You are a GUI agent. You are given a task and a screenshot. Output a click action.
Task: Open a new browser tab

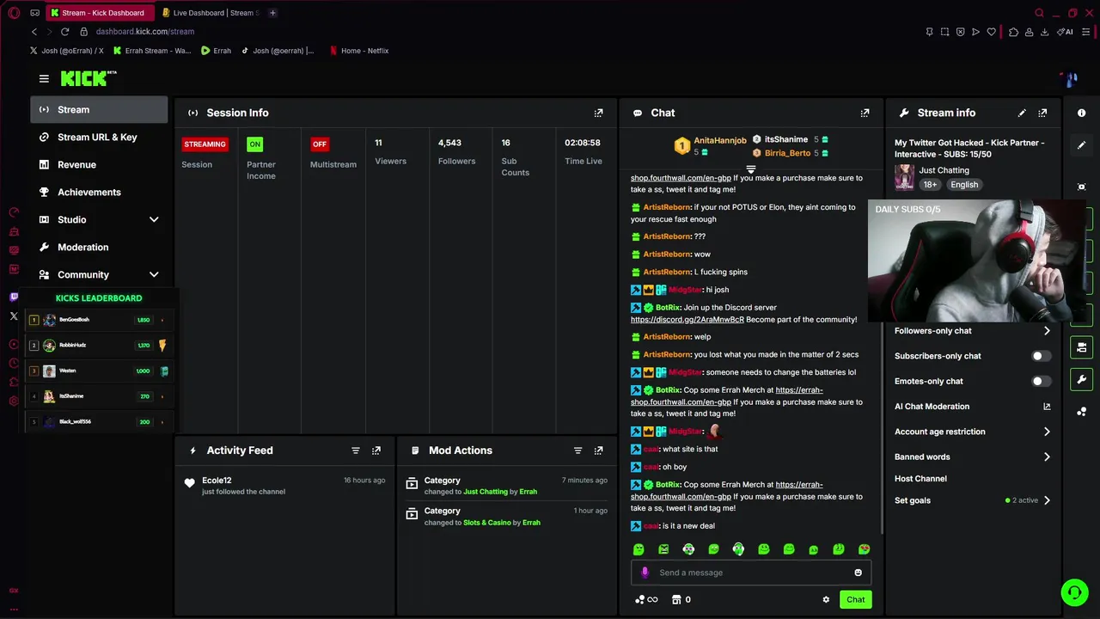pos(272,13)
